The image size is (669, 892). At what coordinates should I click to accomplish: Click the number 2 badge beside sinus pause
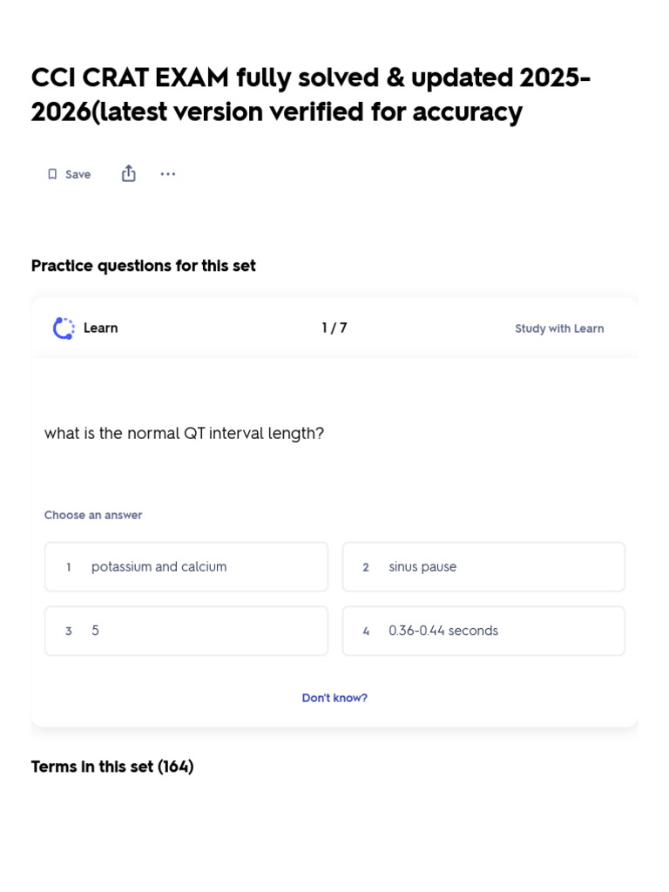[x=366, y=567]
